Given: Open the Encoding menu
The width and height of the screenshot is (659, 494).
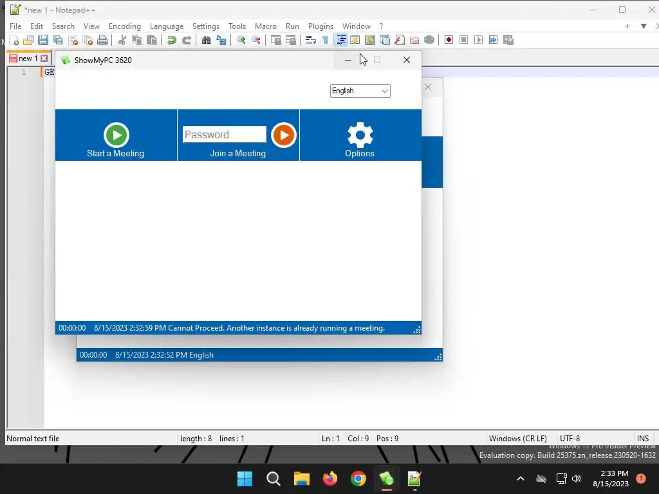Looking at the screenshot, I should [124, 26].
